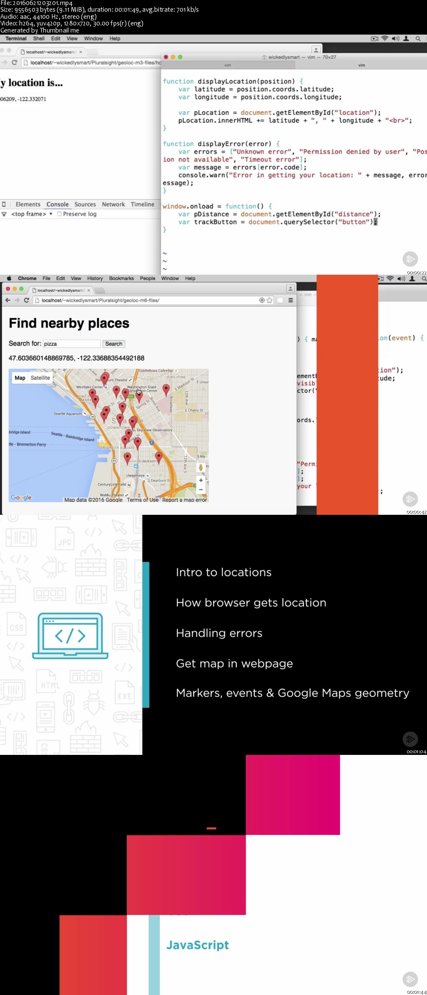Click location access icon in address bar
This screenshot has height=995, width=427.
point(262,300)
